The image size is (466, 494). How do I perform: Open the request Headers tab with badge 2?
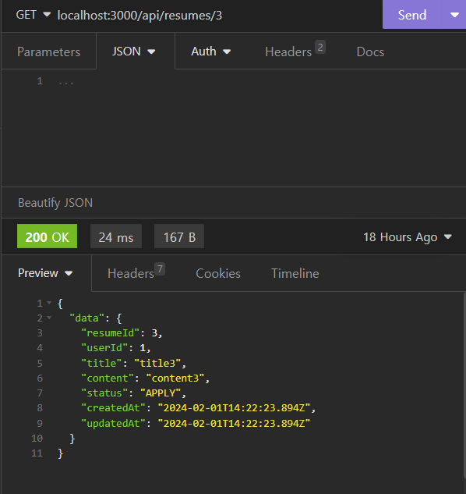click(295, 52)
